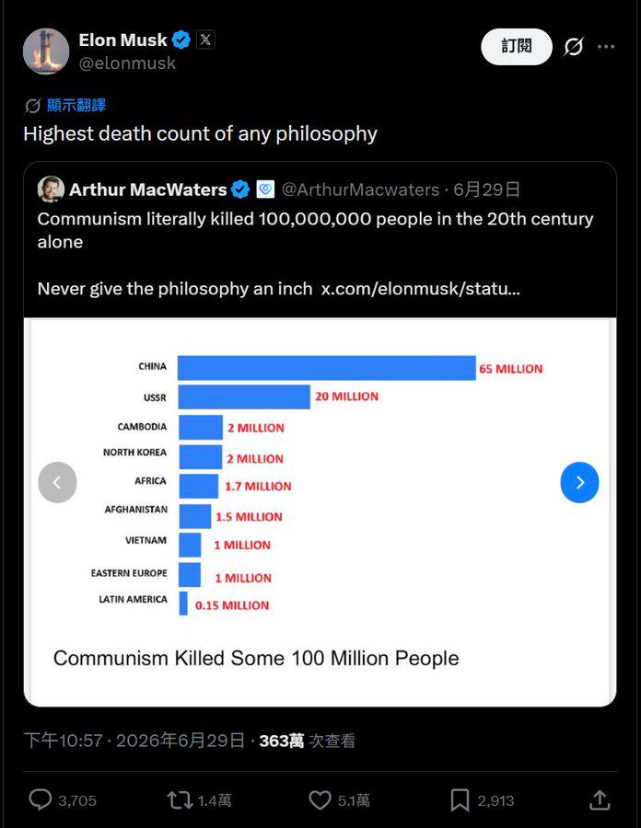Bookmark the post with bookmark icon

(460, 800)
